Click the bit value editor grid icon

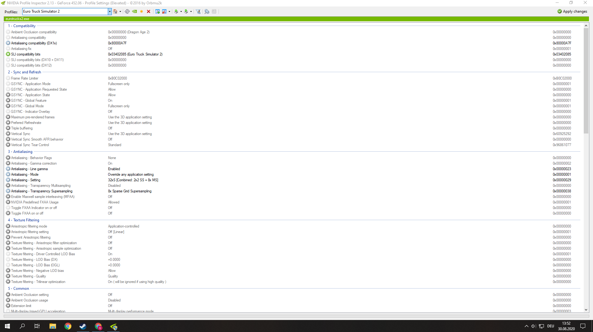pyautogui.click(x=214, y=11)
